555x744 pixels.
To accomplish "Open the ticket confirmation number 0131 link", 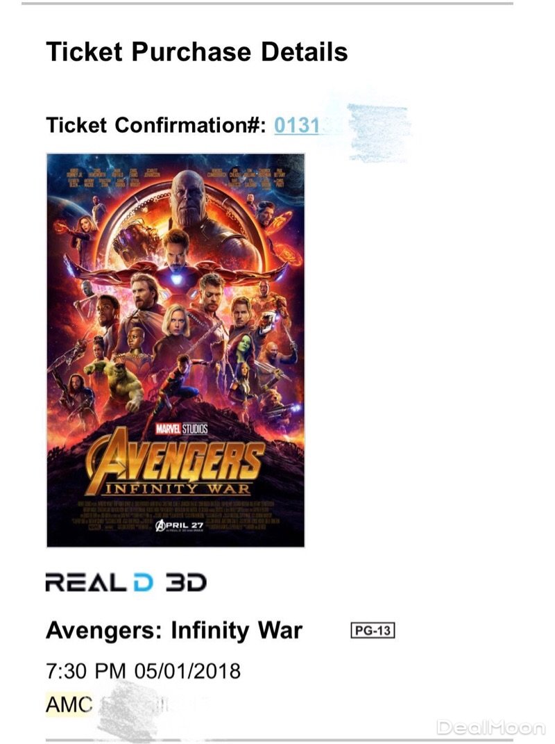I will pos(297,126).
